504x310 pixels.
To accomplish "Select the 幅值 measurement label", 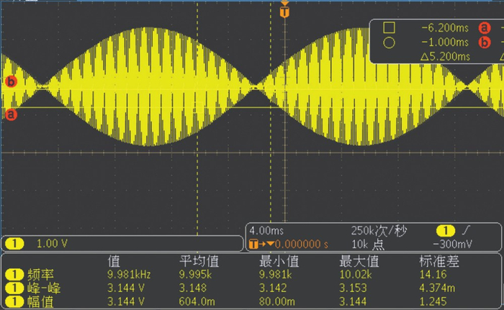I will (x=41, y=301).
